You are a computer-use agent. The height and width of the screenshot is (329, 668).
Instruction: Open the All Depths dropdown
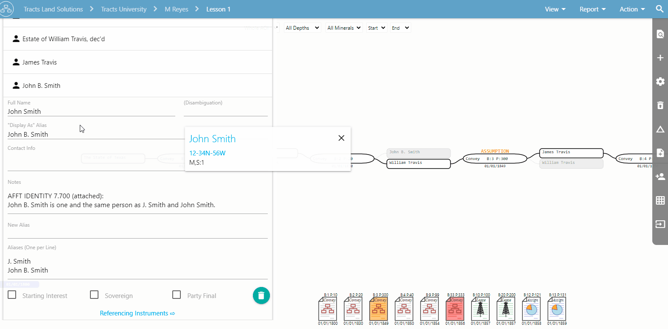302,28
